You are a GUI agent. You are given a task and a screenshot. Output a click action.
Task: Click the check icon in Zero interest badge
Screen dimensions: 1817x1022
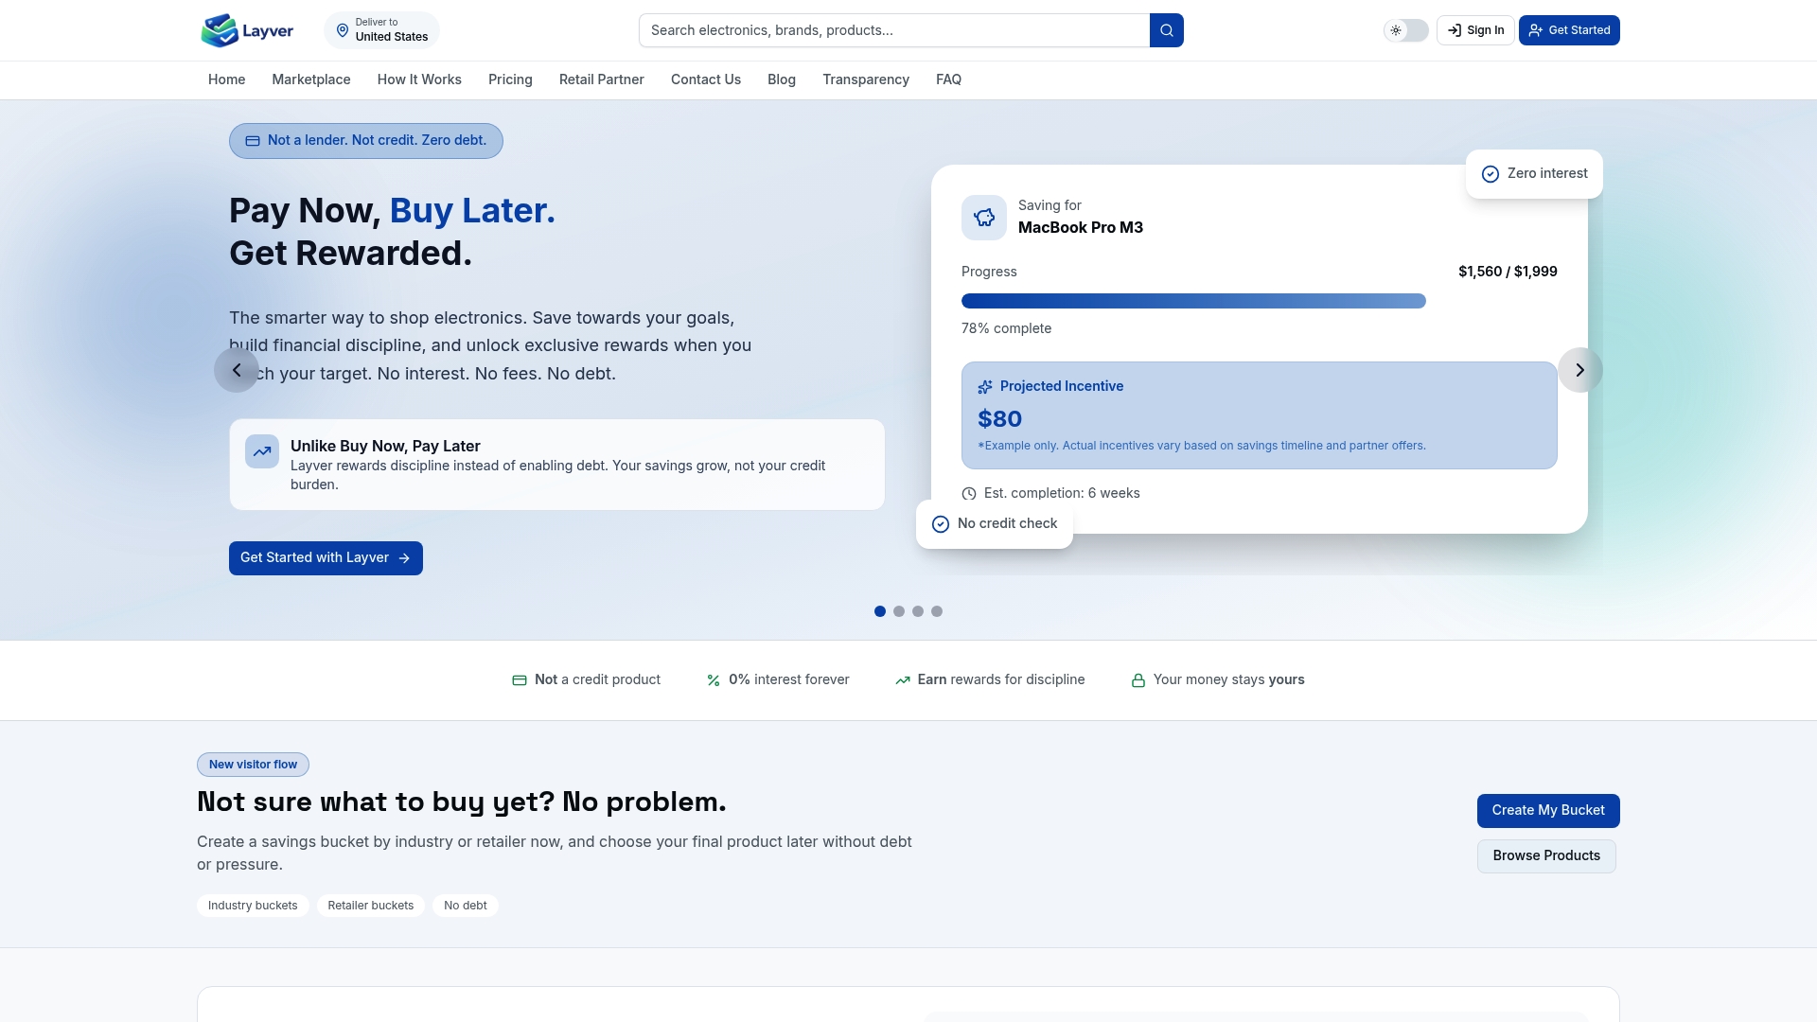(x=1491, y=174)
